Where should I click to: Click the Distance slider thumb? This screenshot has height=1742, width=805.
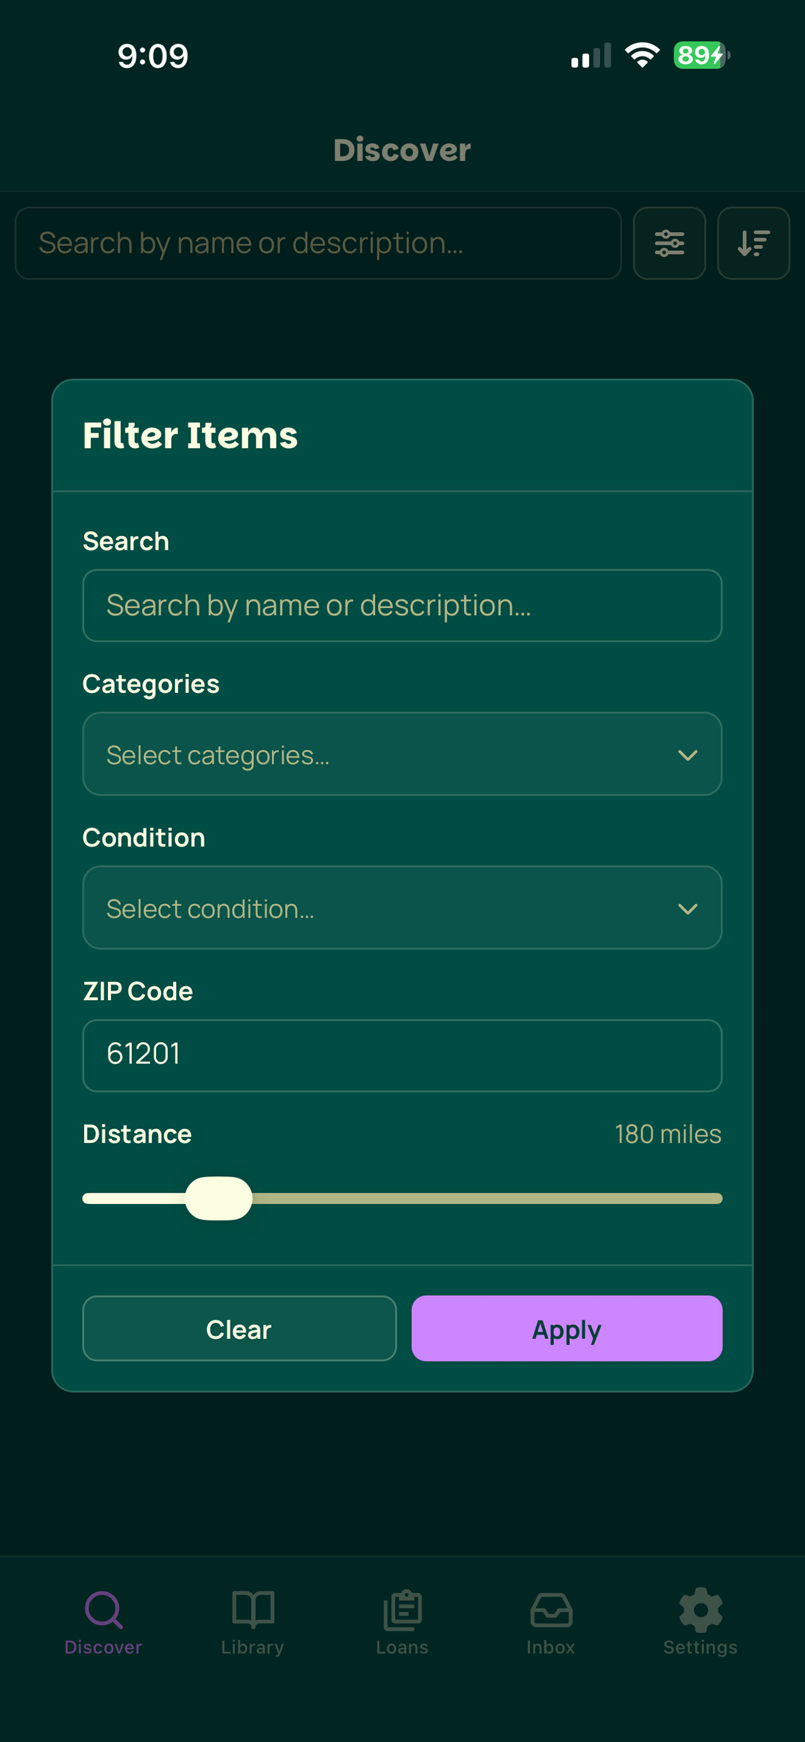click(218, 1198)
